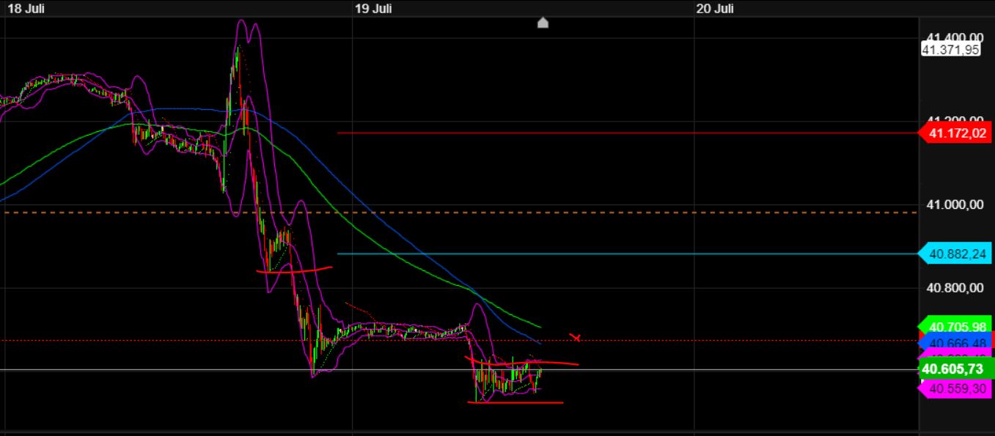This screenshot has height=436, width=995.
Task: Click the gray arrow marker above the chart
Action: [x=543, y=23]
